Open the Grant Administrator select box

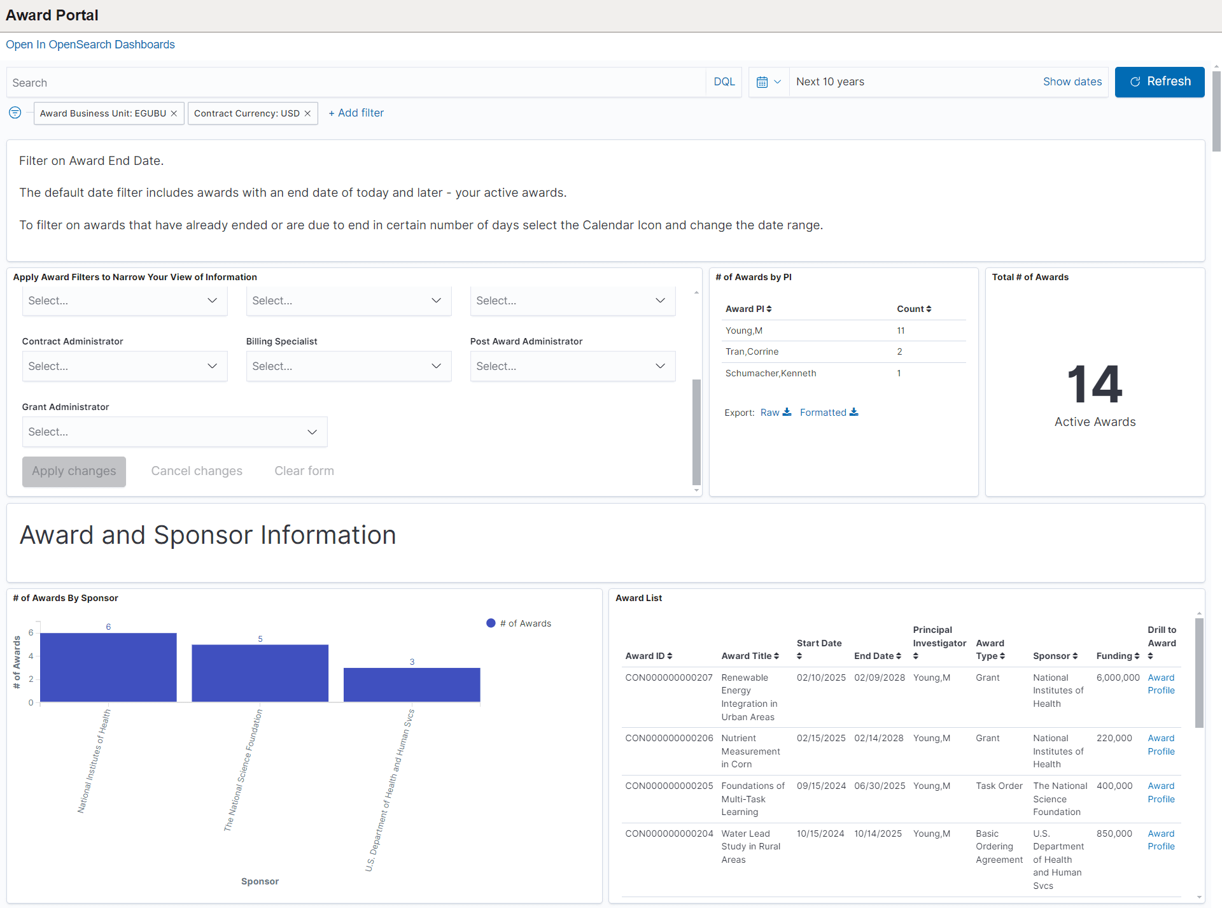pos(174,432)
